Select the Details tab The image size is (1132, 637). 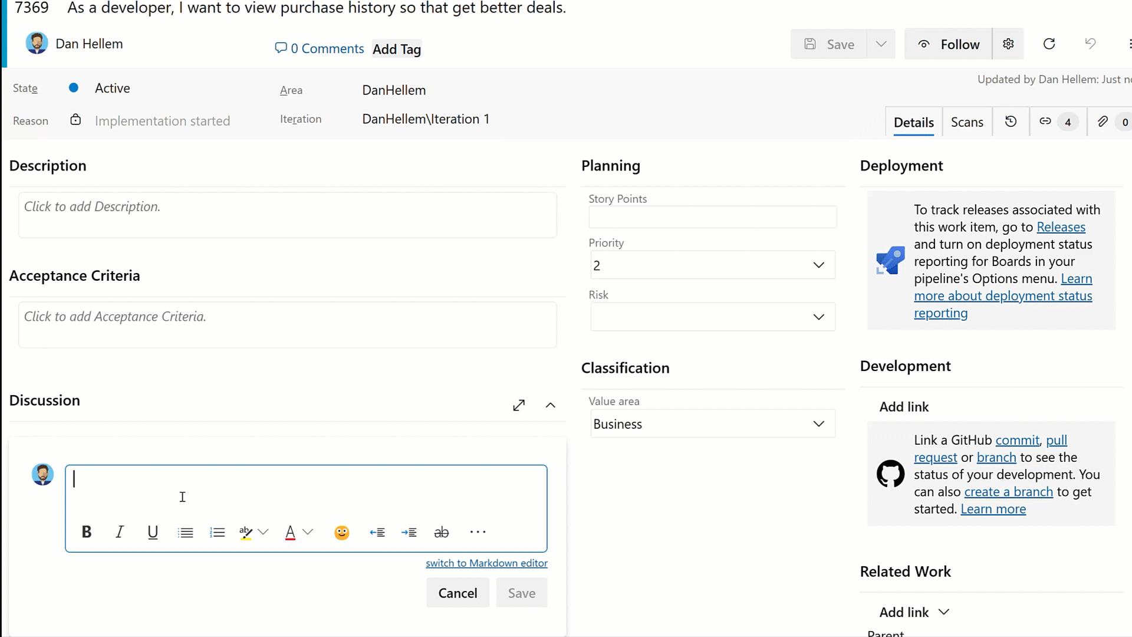(913, 122)
